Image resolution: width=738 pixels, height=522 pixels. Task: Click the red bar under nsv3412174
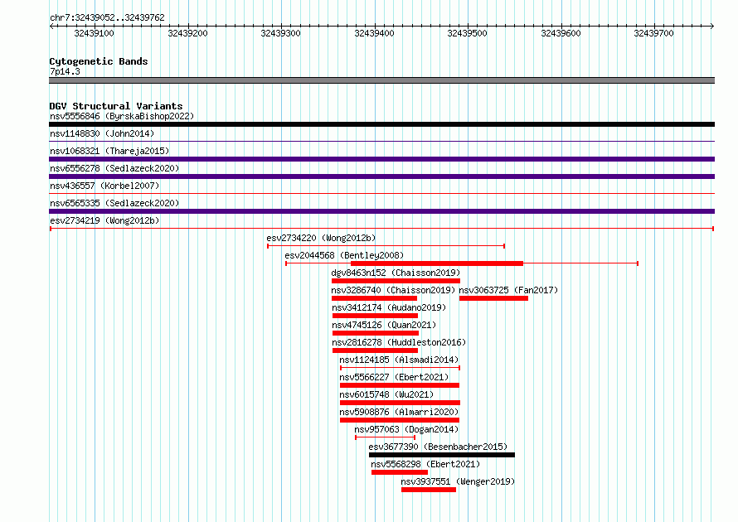coord(375,316)
